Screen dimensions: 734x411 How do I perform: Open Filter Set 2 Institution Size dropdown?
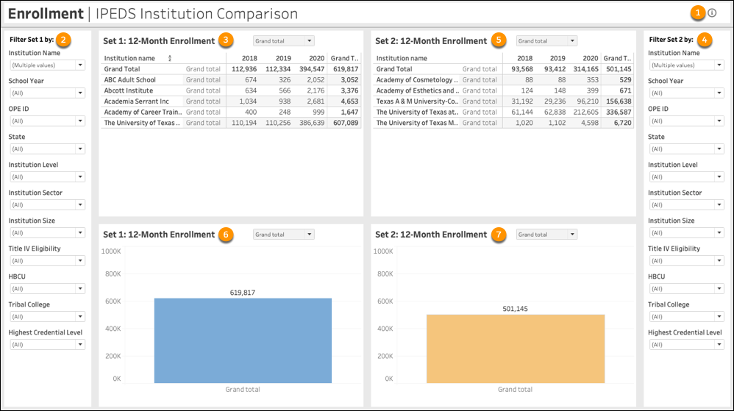point(687,232)
